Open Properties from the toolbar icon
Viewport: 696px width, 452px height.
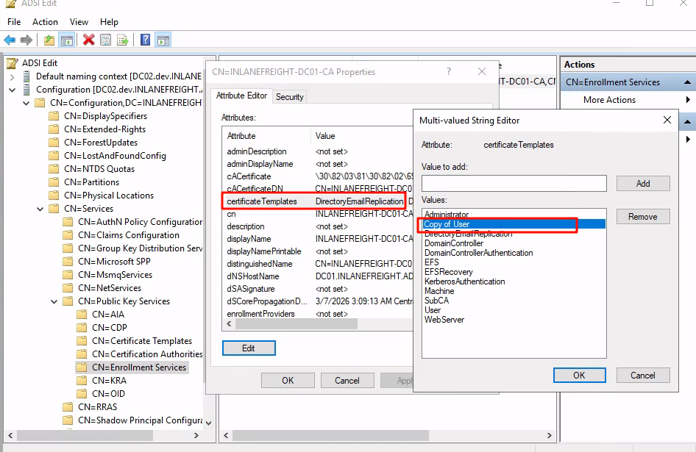pos(106,40)
